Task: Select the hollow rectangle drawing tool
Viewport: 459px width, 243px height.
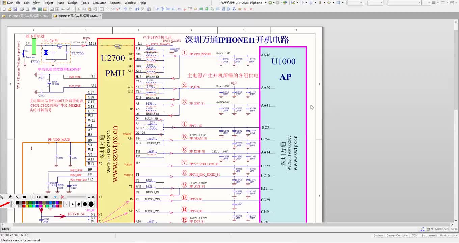Action: coord(31,197)
